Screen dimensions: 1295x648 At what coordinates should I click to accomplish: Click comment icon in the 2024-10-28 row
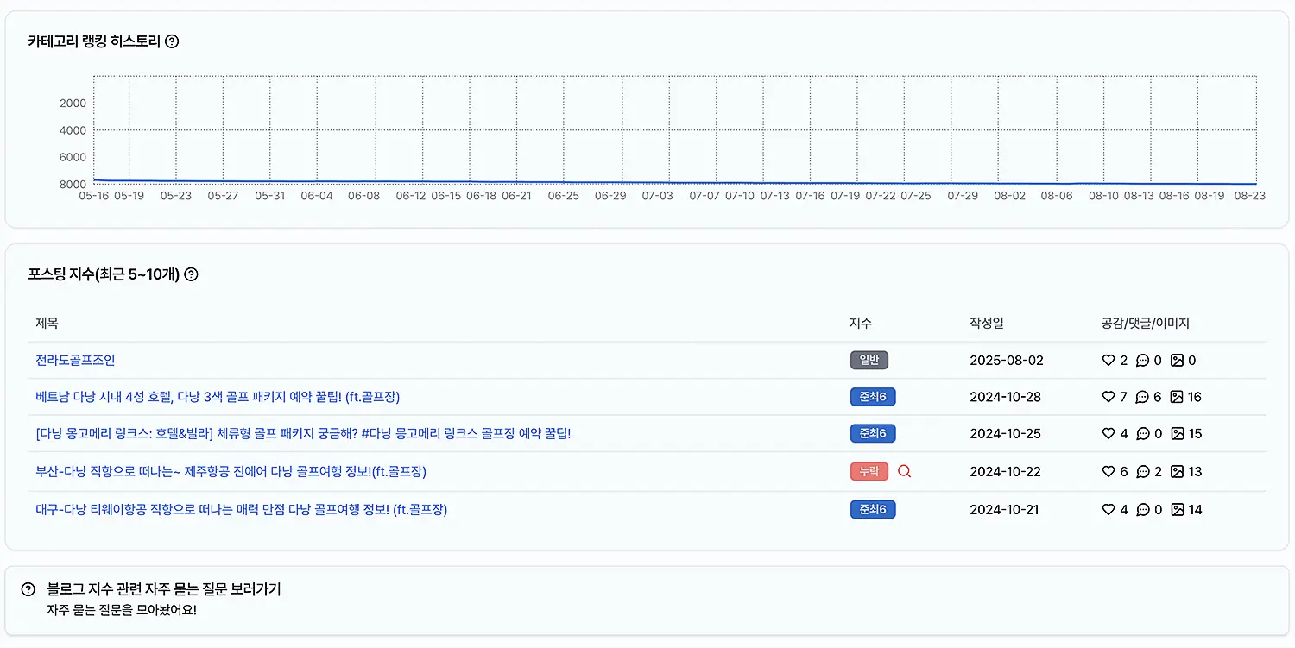click(1142, 397)
